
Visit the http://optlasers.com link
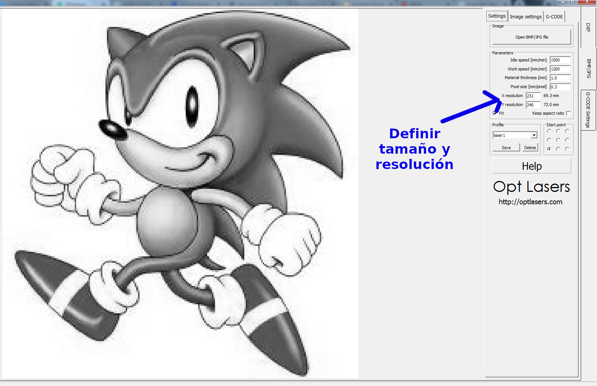[x=530, y=202]
